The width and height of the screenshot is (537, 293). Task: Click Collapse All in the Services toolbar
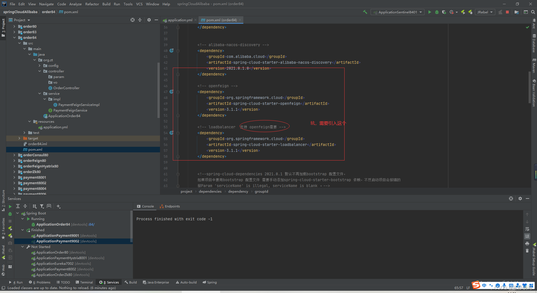pos(25,206)
